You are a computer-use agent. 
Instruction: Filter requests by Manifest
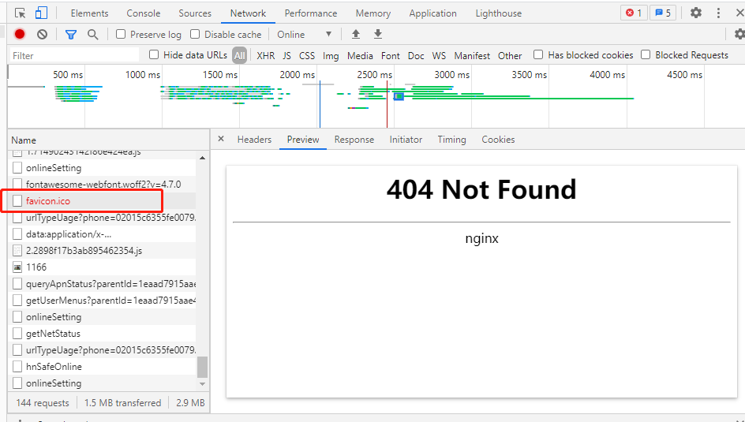click(472, 55)
